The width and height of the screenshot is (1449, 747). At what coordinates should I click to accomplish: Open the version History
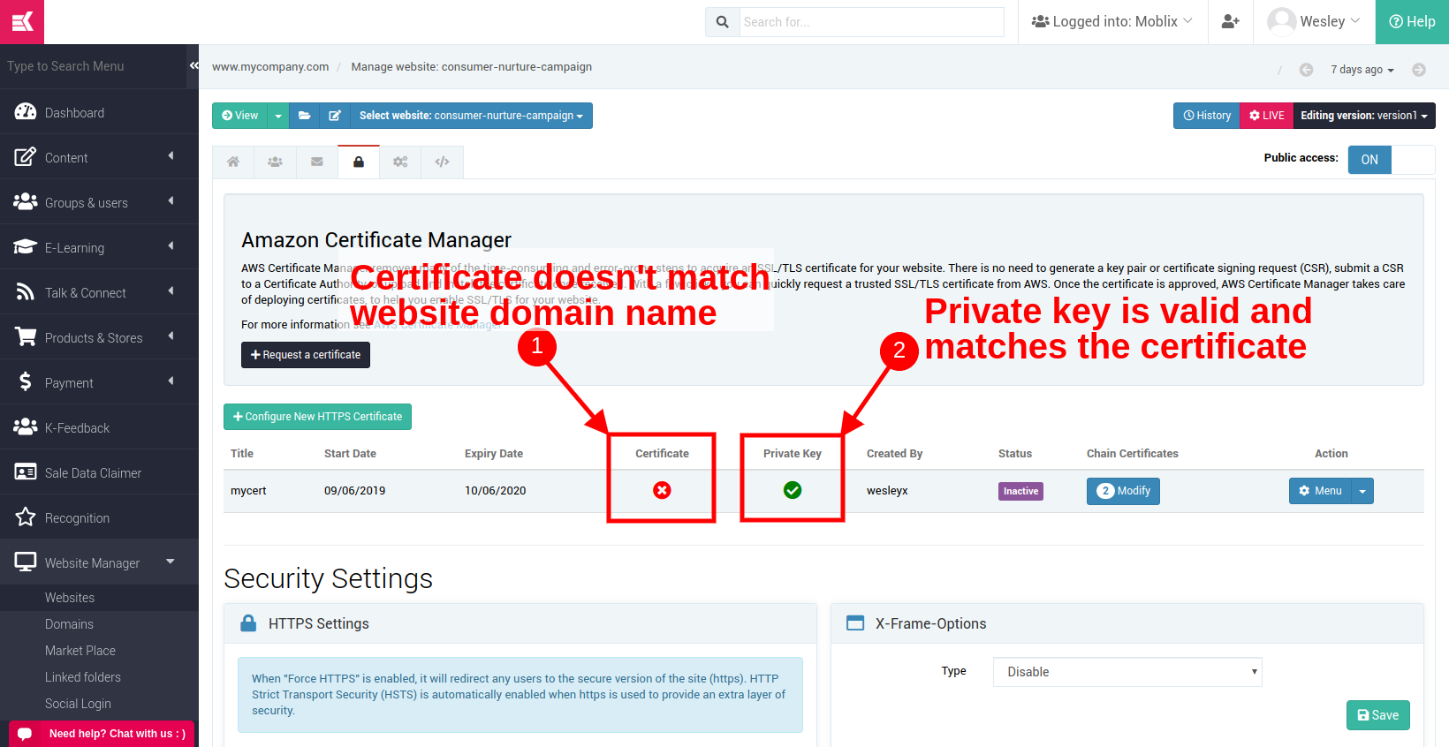point(1207,116)
